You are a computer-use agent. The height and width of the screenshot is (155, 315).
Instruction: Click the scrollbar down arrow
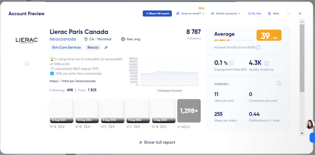point(302,133)
